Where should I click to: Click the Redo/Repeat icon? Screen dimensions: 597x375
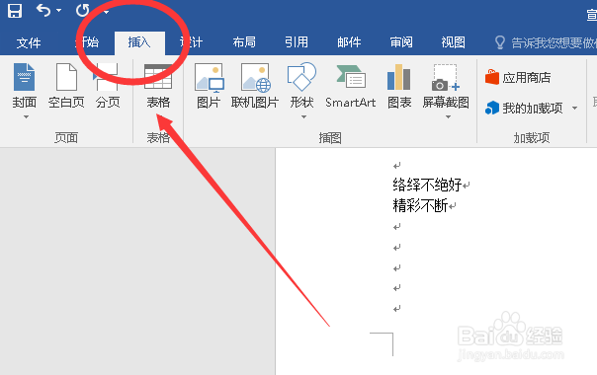[x=83, y=10]
